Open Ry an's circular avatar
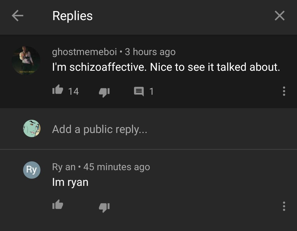 click(32, 170)
